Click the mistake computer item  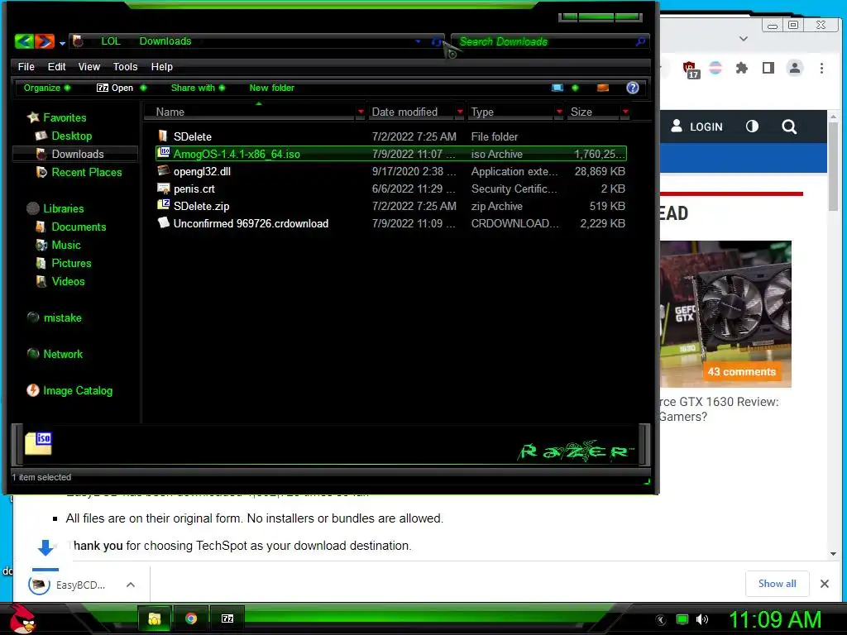[62, 318]
